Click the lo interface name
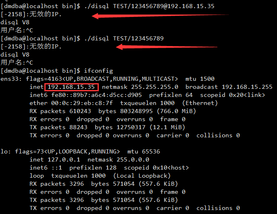 [4, 151]
